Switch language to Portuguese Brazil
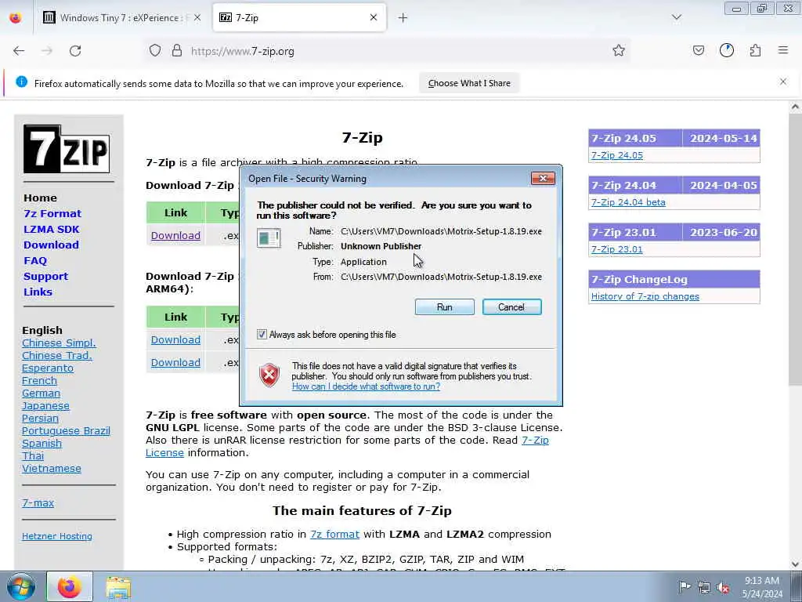Viewport: 802px width, 602px height. point(66,430)
